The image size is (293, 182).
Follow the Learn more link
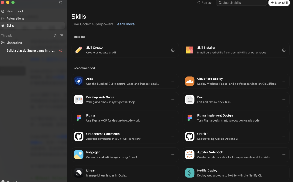[x=125, y=24]
